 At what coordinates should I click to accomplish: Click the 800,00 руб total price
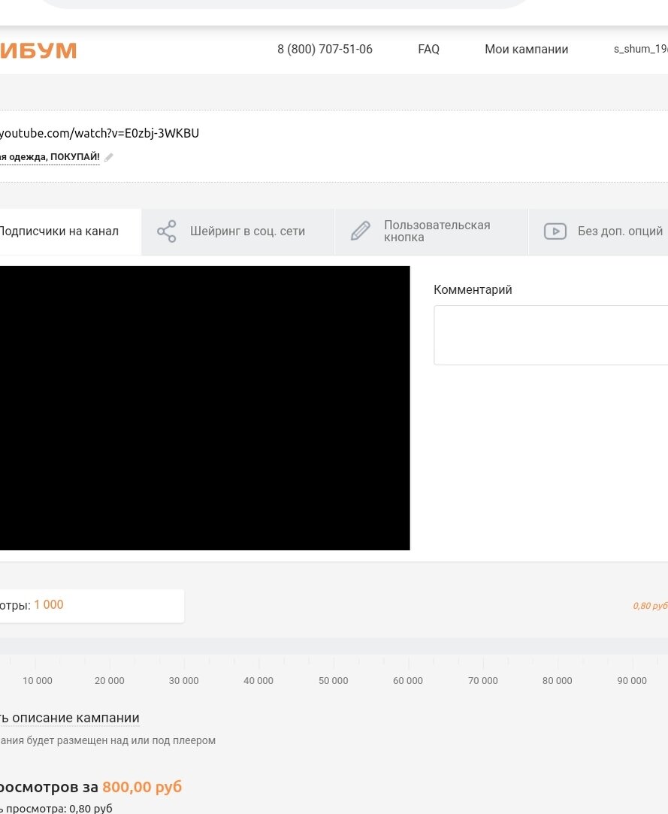pos(142,787)
